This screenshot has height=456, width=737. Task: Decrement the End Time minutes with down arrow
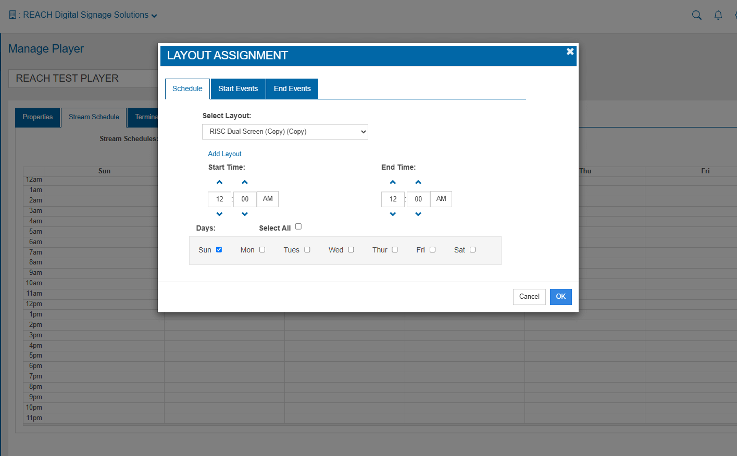click(418, 213)
